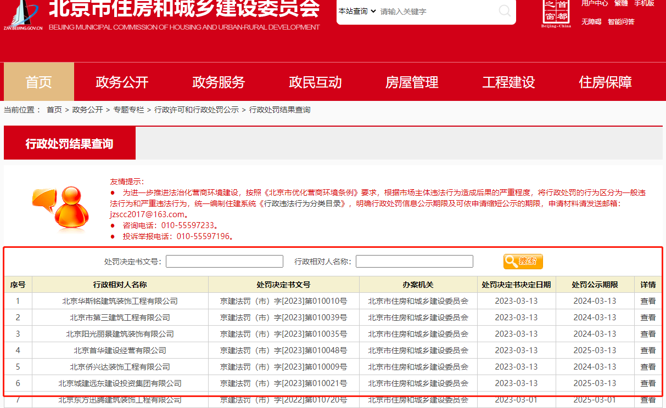Click document number 第010009号 cell
This screenshot has height=408, width=666.
(284, 367)
